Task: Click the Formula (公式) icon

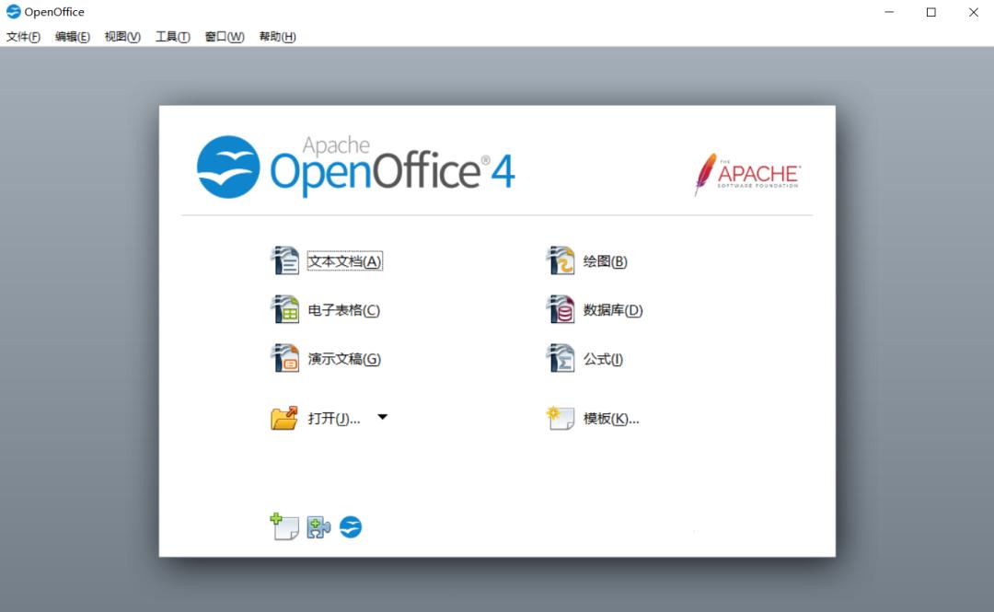Action: [561, 358]
